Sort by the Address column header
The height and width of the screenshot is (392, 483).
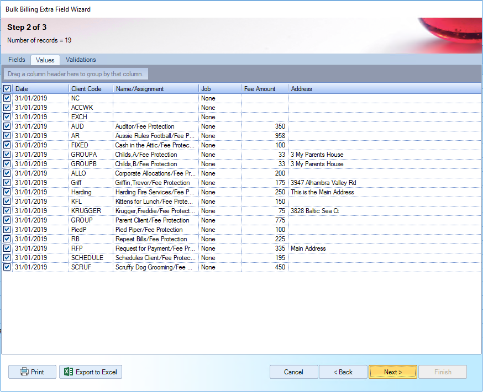click(x=385, y=89)
